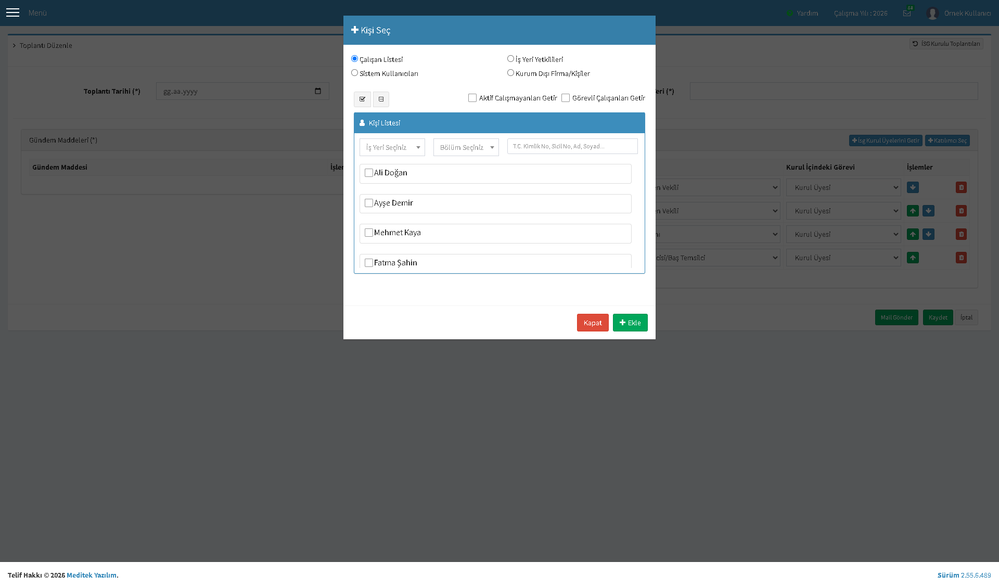Open the İş Yeri Seçiniz dropdown
Viewport: 999px width, 588px height.
[x=392, y=147]
